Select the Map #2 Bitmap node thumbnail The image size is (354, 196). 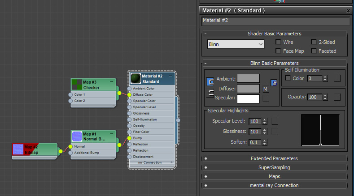click(x=18, y=149)
